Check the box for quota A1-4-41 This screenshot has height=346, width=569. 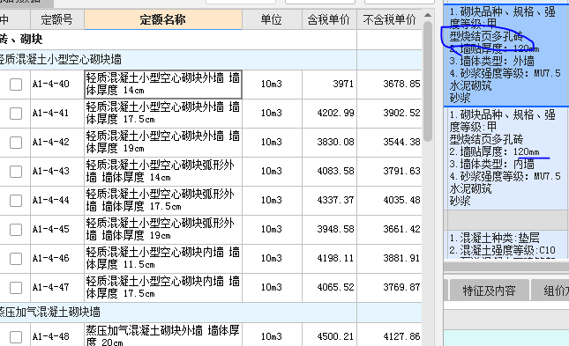click(x=16, y=114)
